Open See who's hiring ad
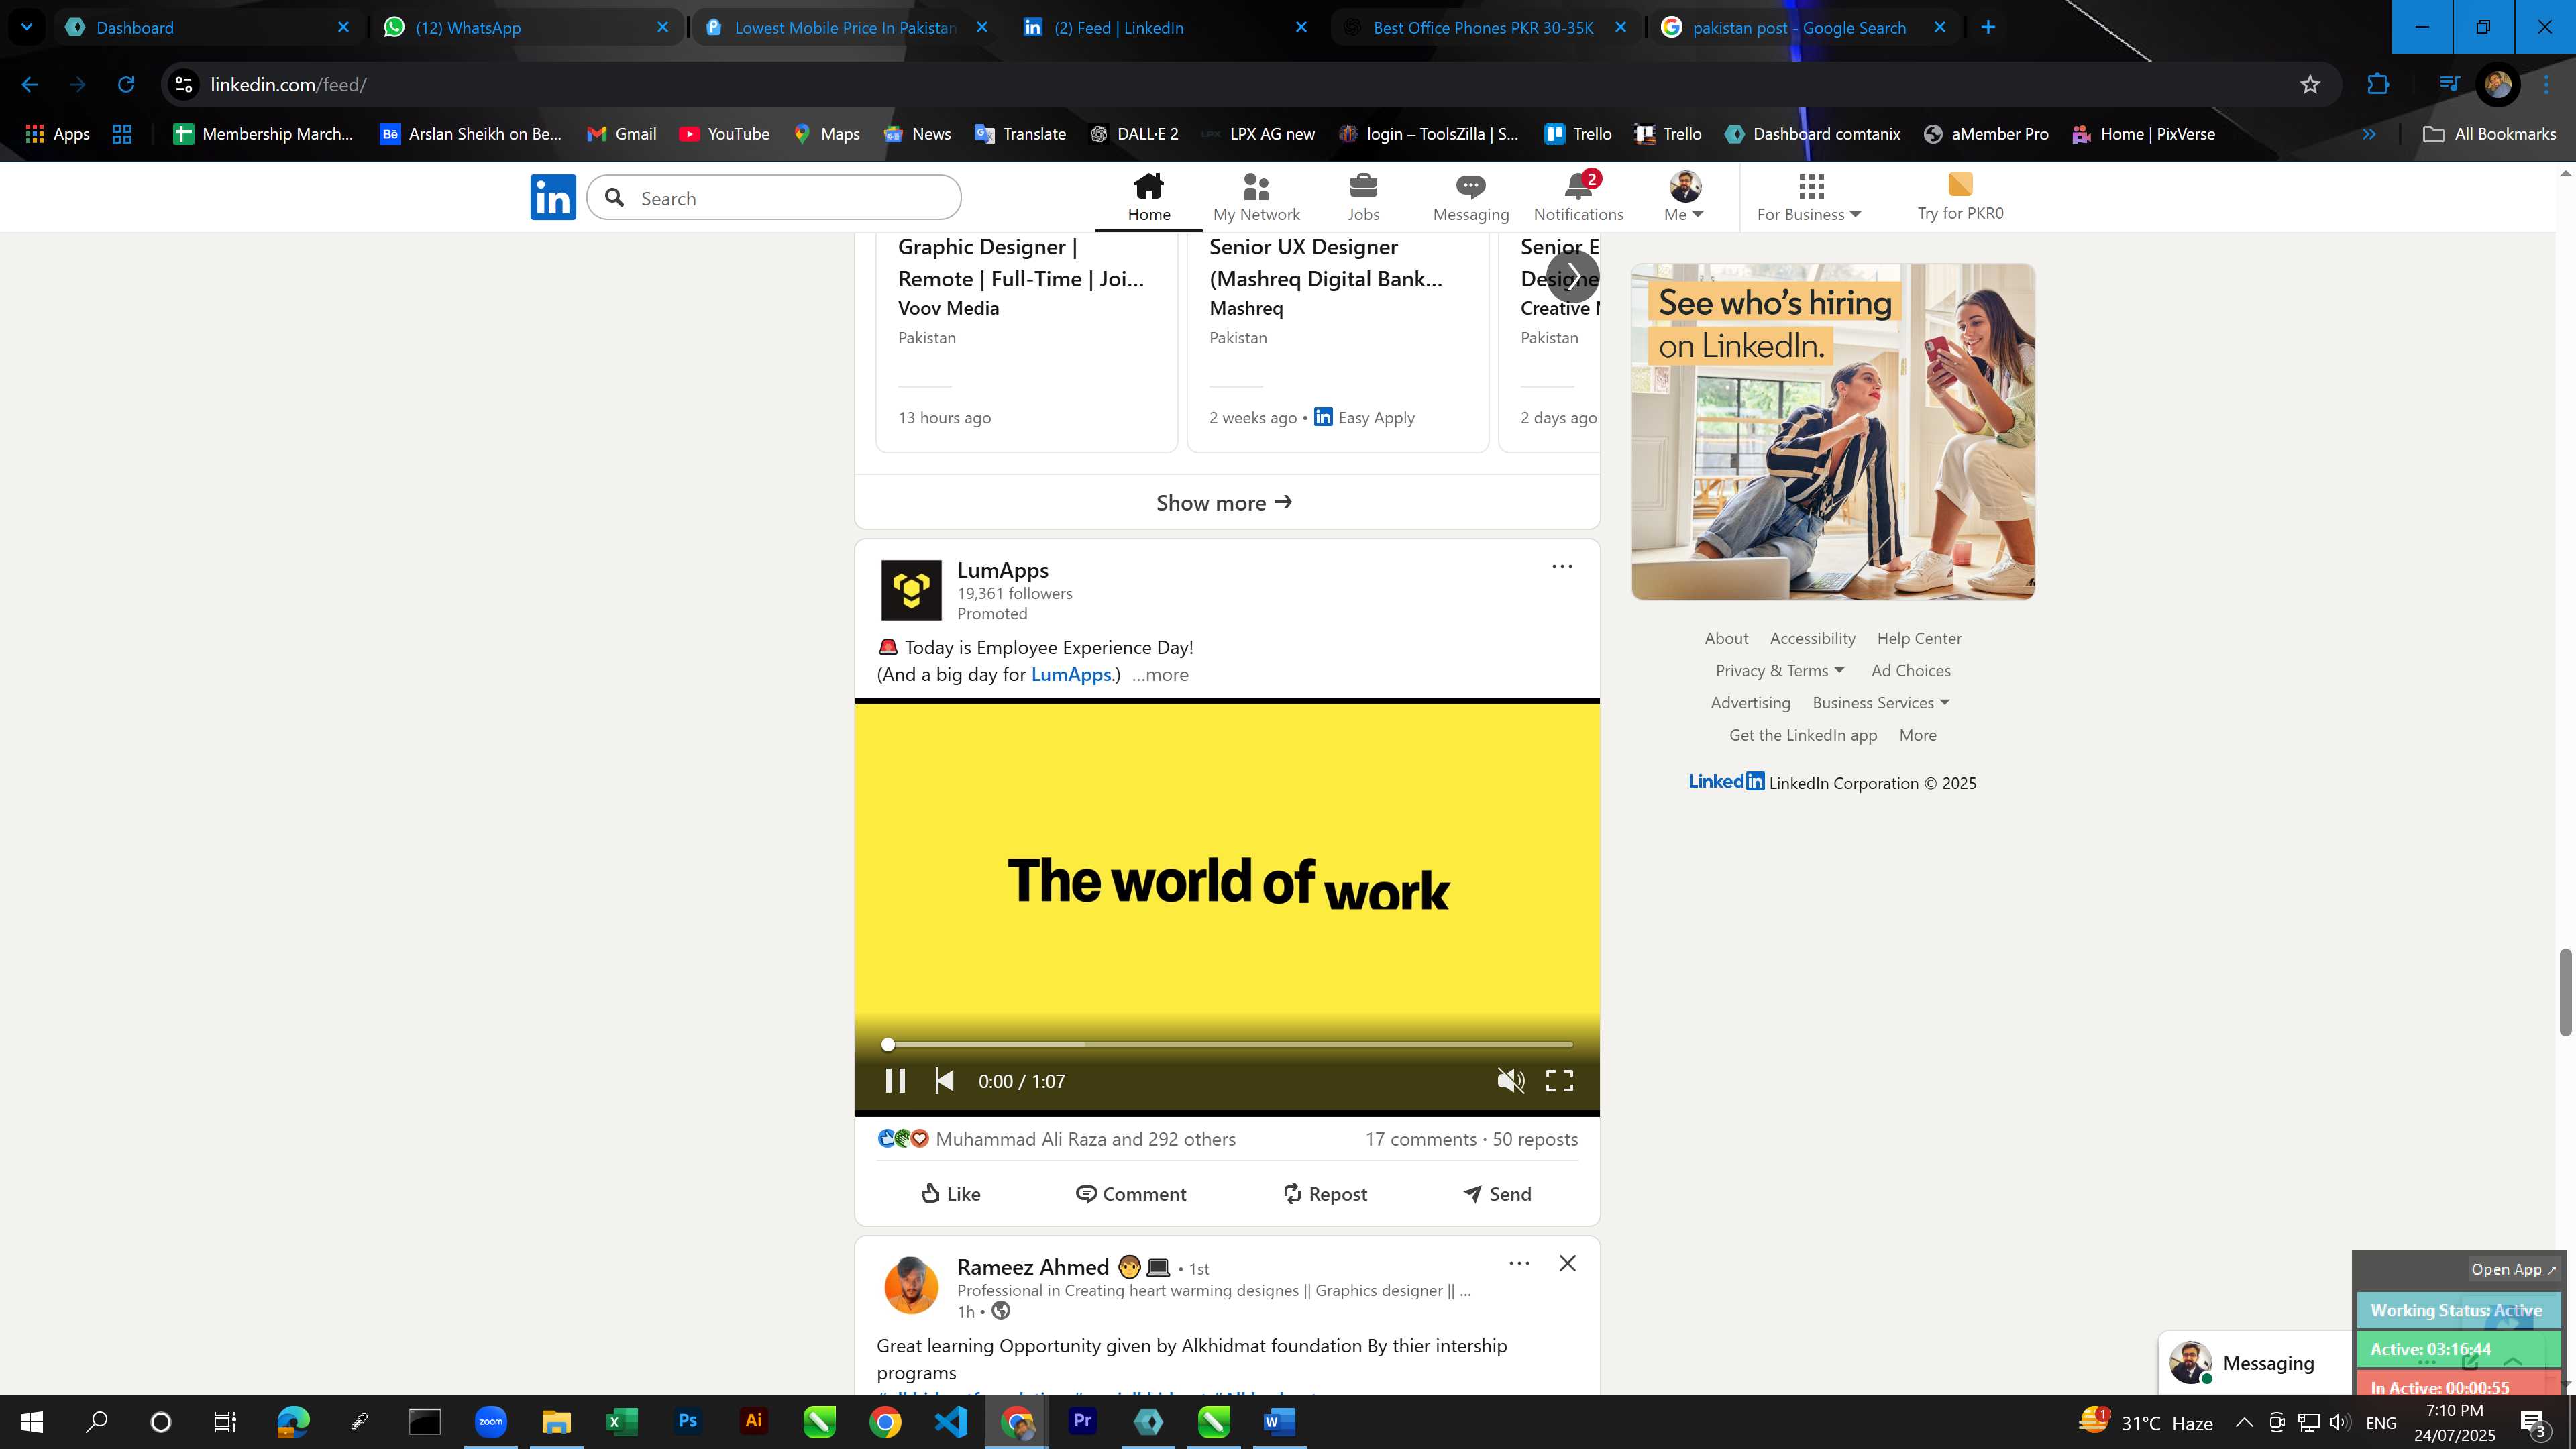This screenshot has width=2576, height=1449. [x=1832, y=432]
